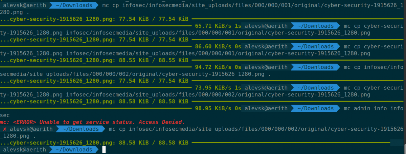Click the ~/Downloads segment beside the red ✘ prompt

click(x=81, y=129)
